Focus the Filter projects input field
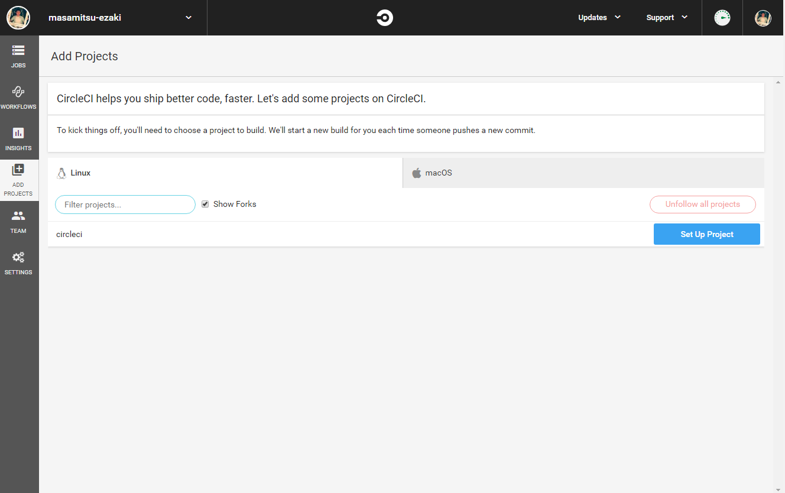 125,205
